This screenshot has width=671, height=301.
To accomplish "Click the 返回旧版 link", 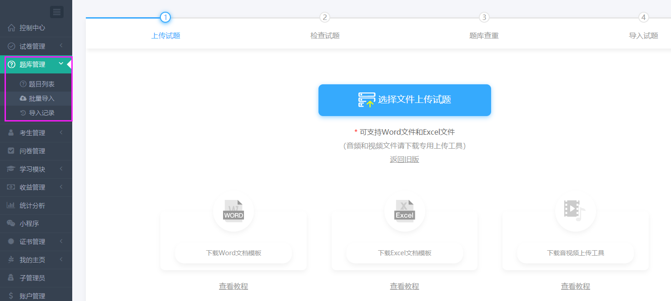I will [x=404, y=160].
